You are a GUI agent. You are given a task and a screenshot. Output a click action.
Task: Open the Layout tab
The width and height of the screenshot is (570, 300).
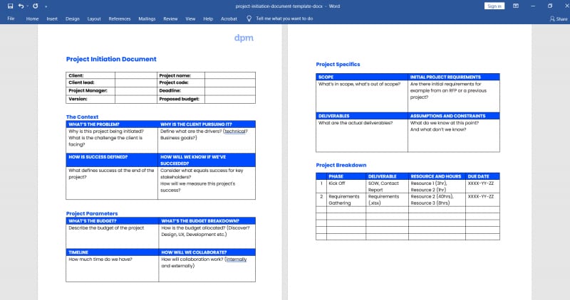coord(94,18)
